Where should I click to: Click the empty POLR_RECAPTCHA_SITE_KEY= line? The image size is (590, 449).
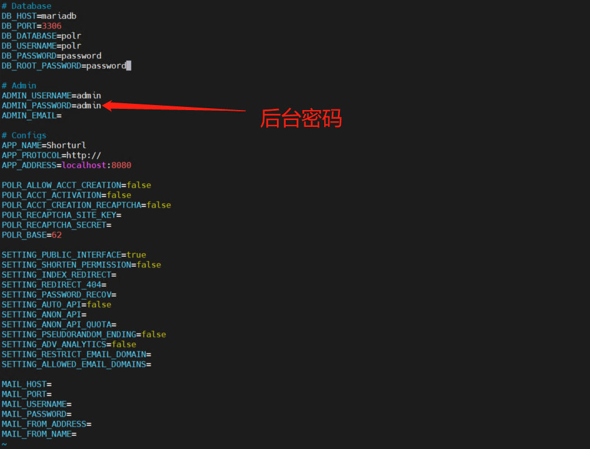[x=61, y=215]
